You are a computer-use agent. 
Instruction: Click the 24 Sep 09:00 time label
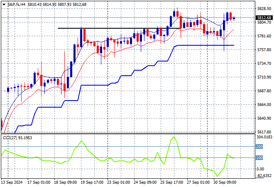[145, 182]
